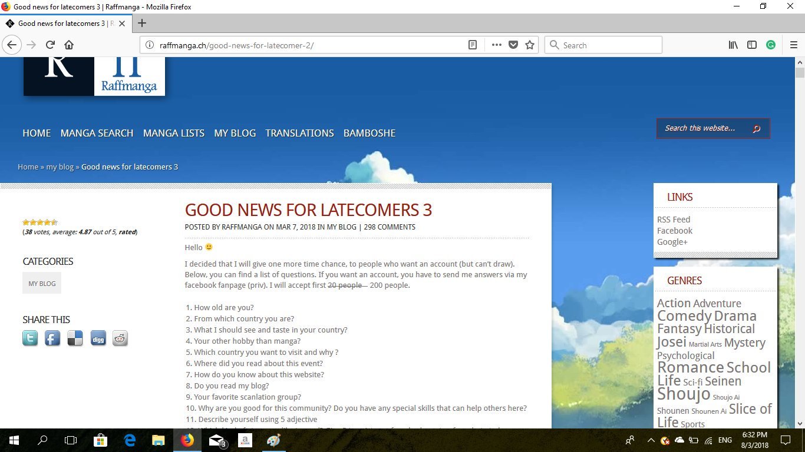Viewport: 805px width, 452px height.
Task: Share the post via Facebook icon
Action: tap(52, 338)
